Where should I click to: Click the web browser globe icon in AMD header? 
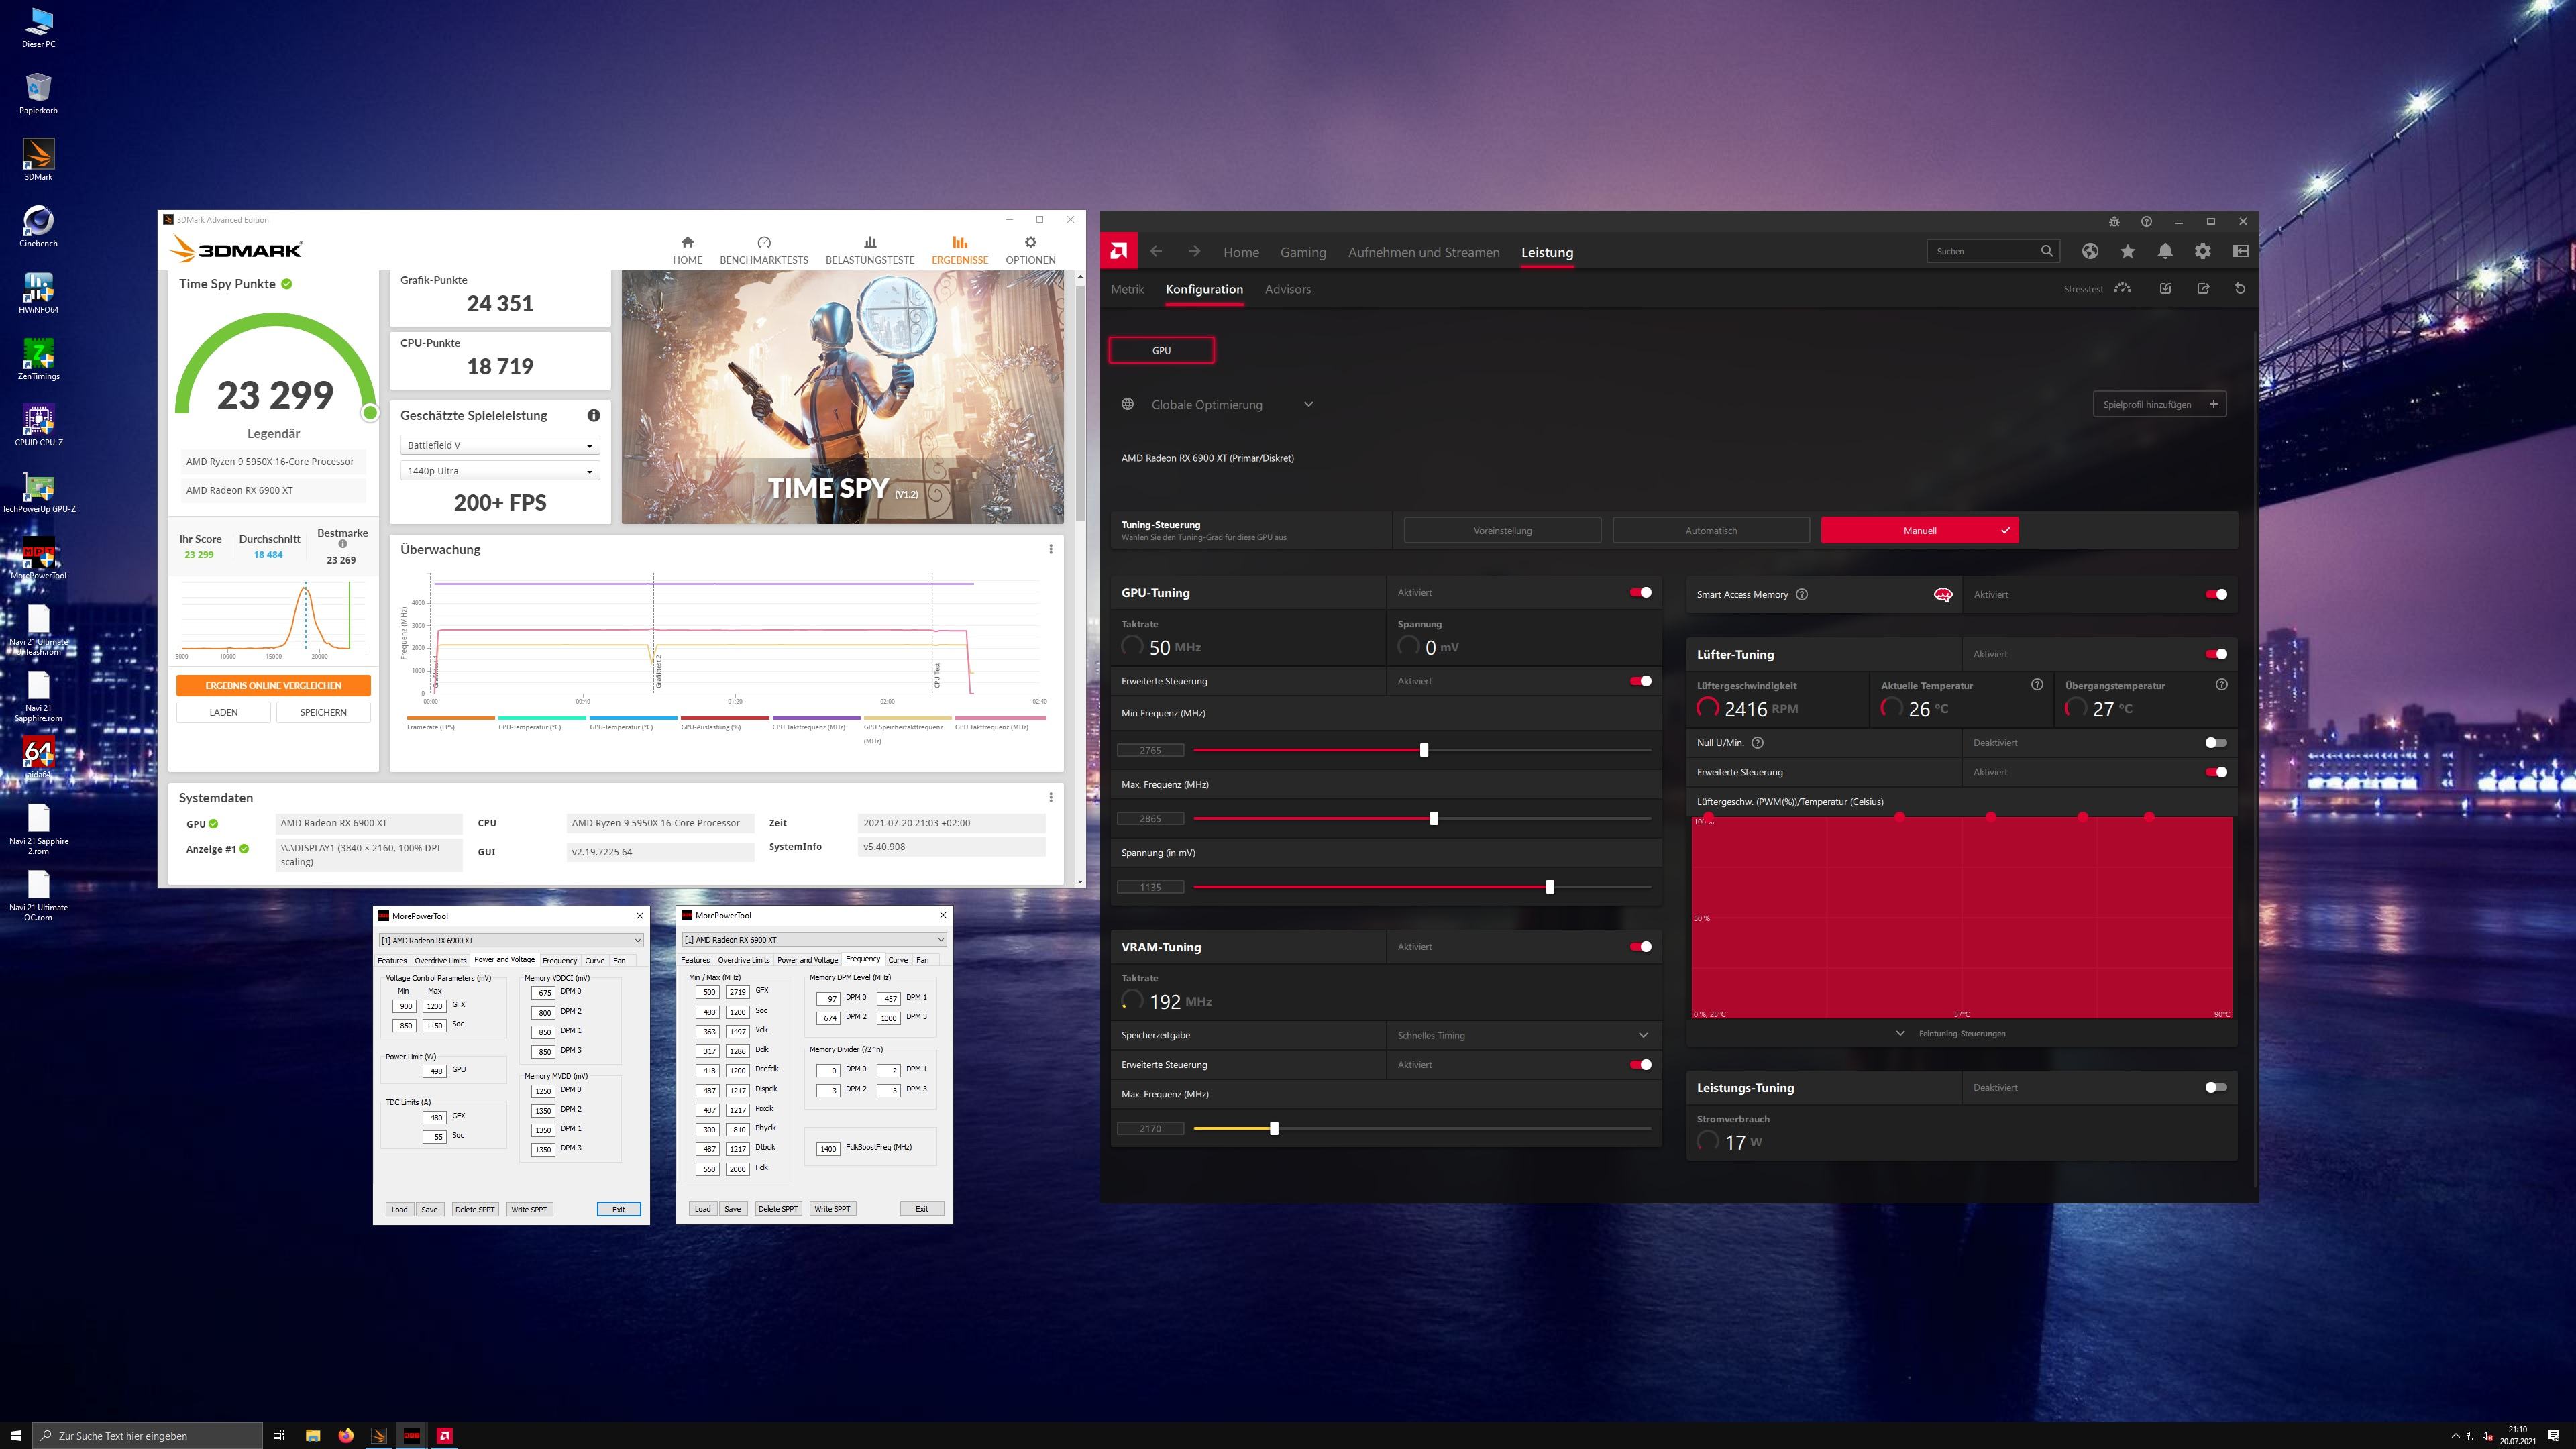[x=2090, y=251]
